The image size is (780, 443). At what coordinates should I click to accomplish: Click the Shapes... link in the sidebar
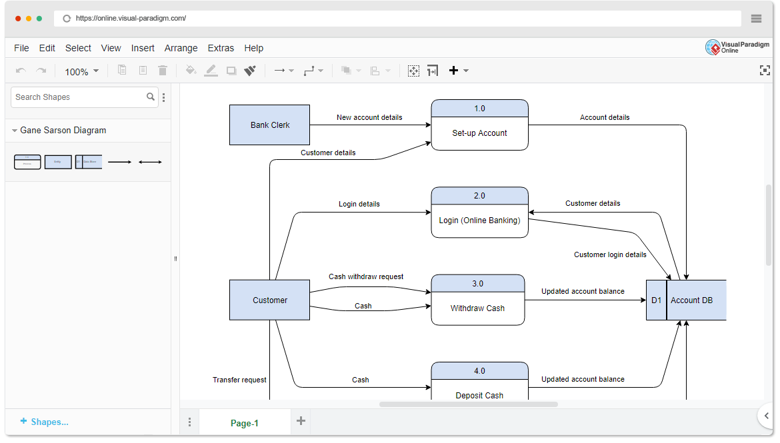pos(44,422)
